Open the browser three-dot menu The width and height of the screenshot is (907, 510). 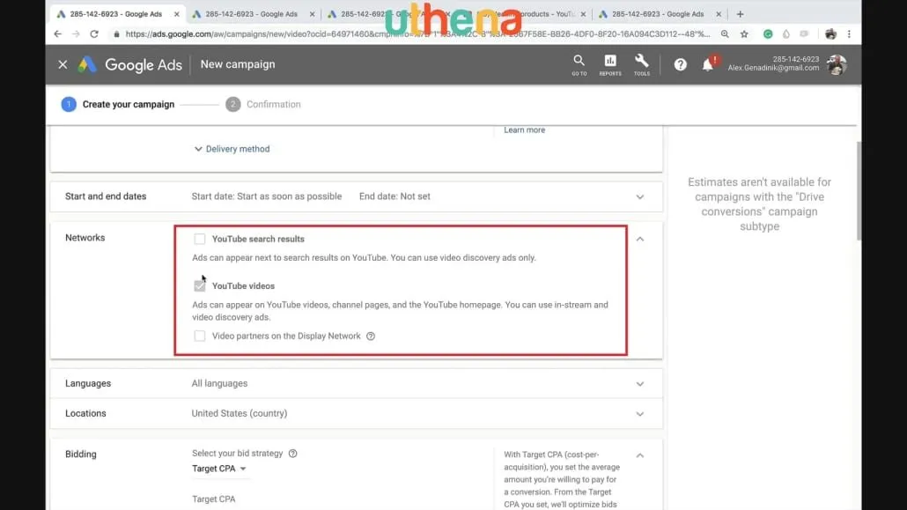coord(849,34)
